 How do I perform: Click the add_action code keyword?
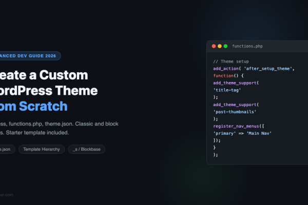click(x=226, y=69)
